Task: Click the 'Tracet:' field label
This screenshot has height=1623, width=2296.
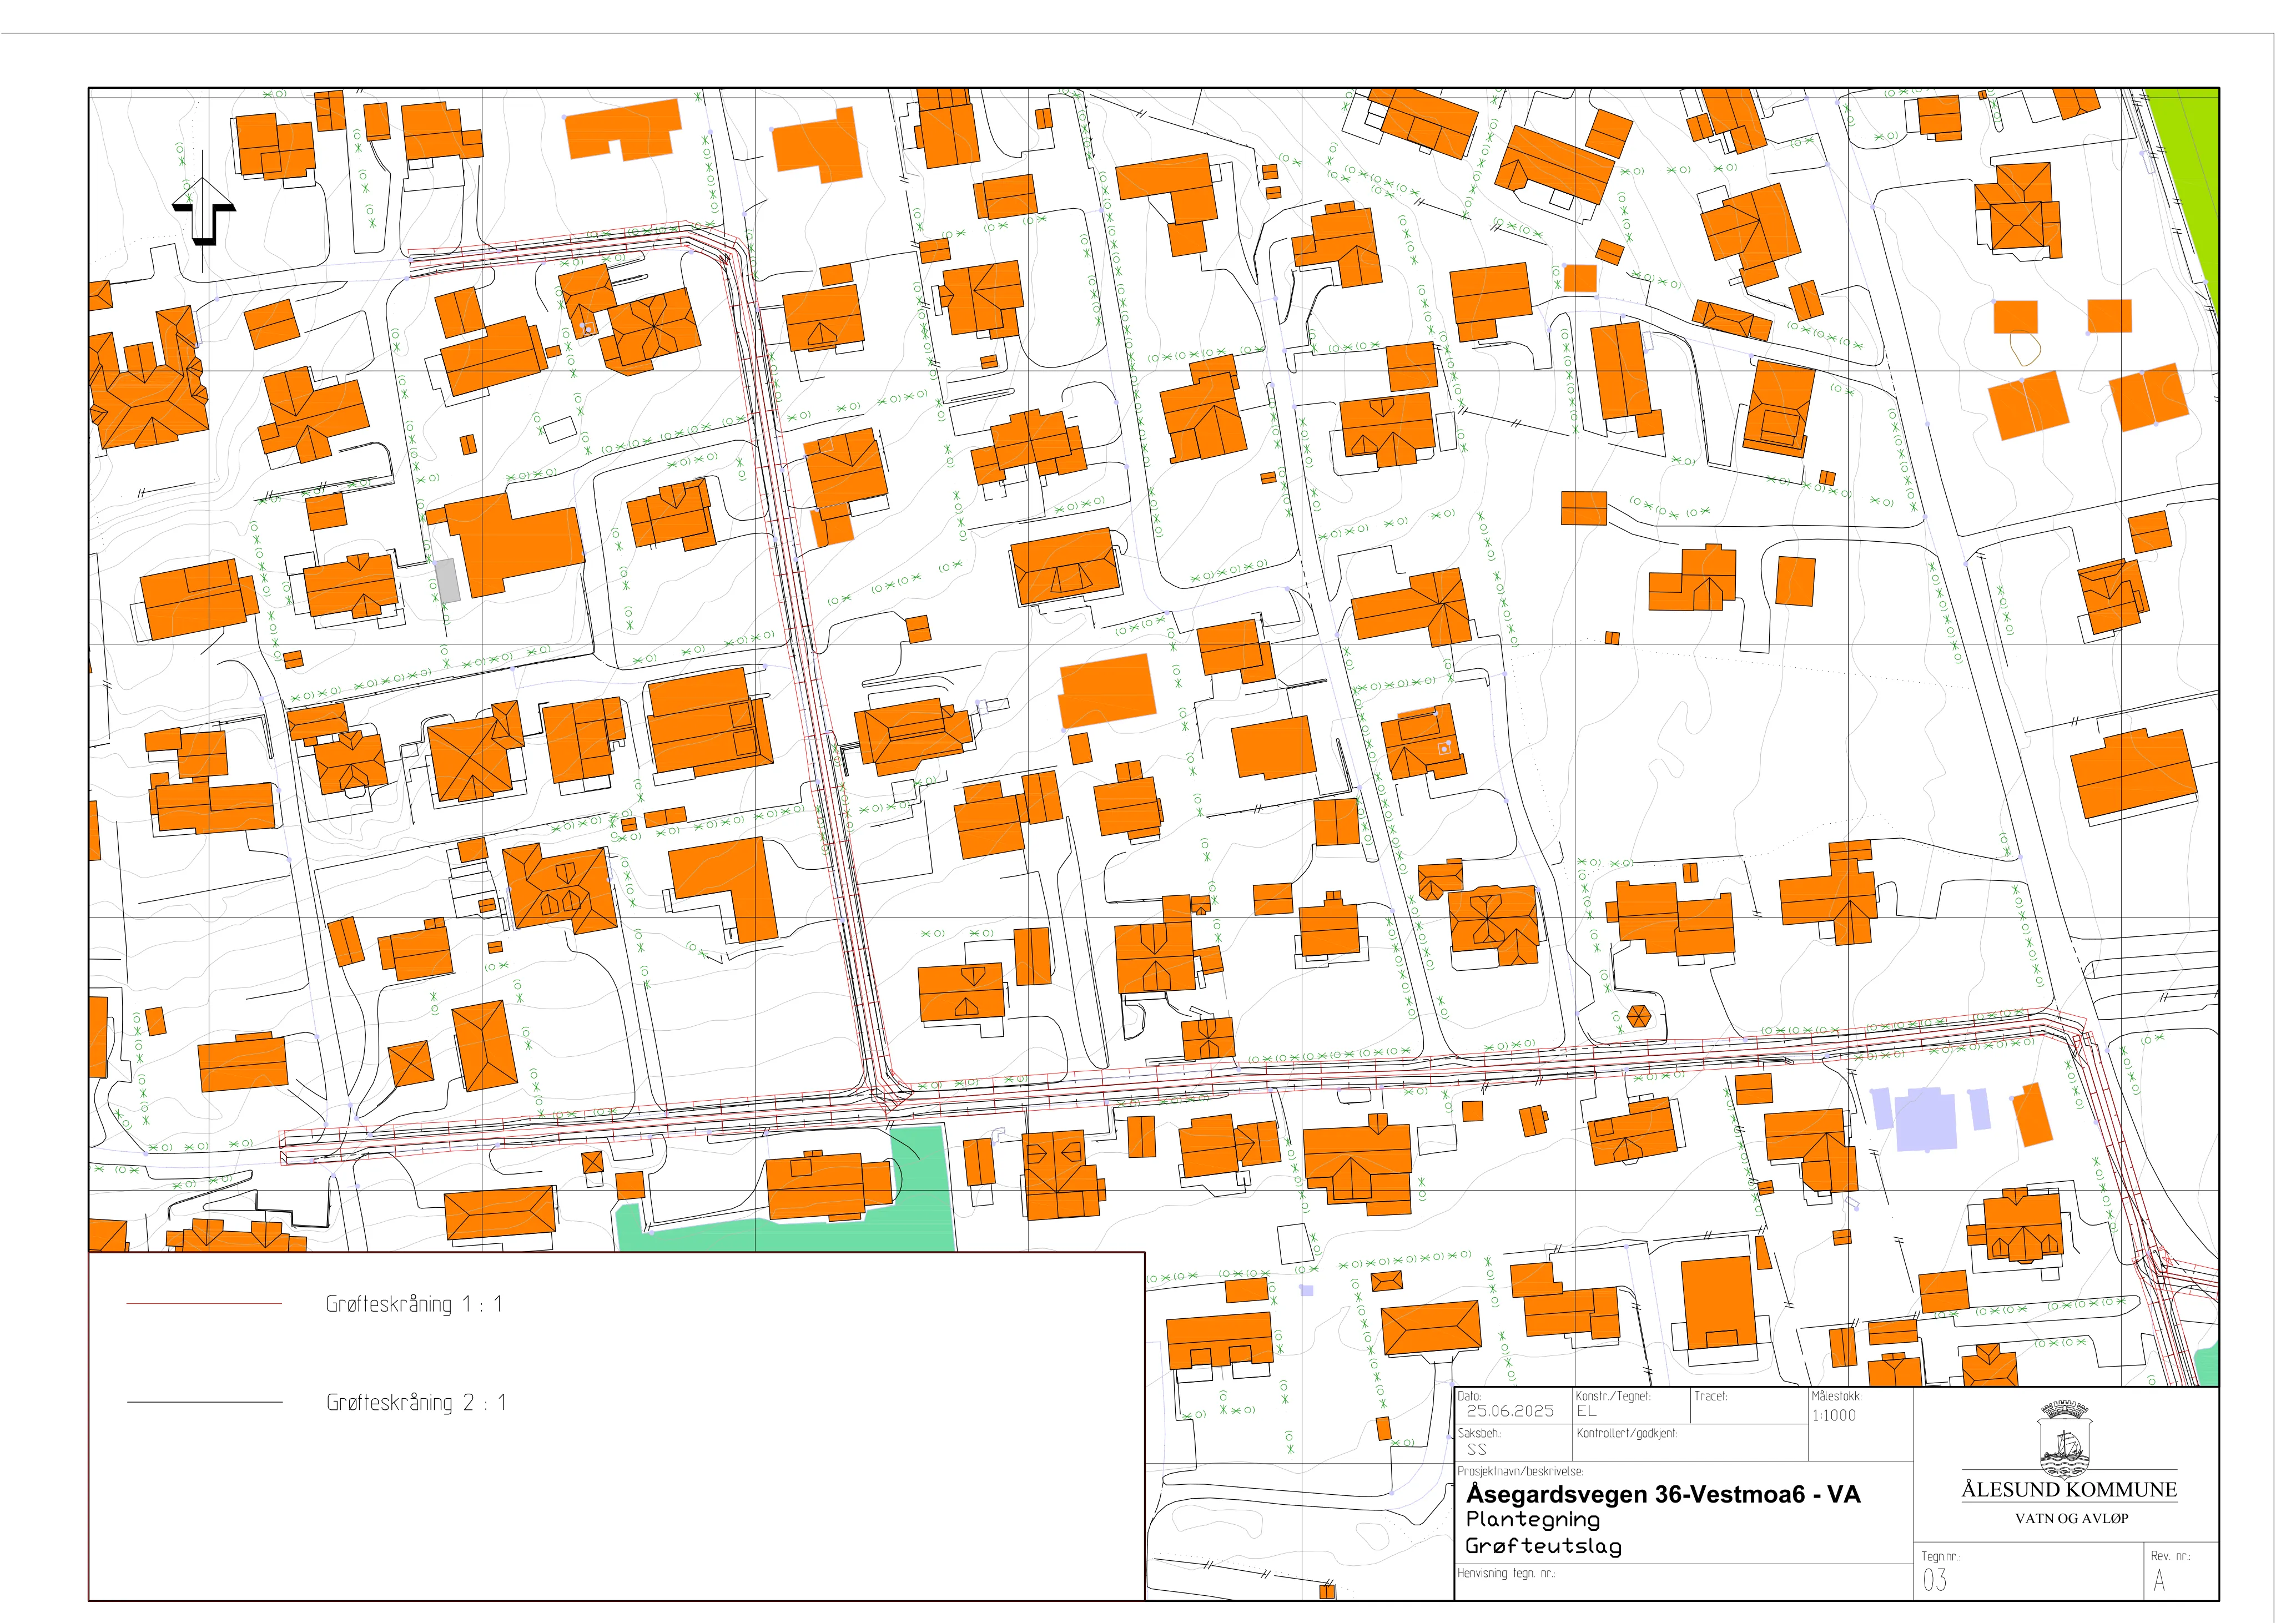Action: click(x=1710, y=1396)
